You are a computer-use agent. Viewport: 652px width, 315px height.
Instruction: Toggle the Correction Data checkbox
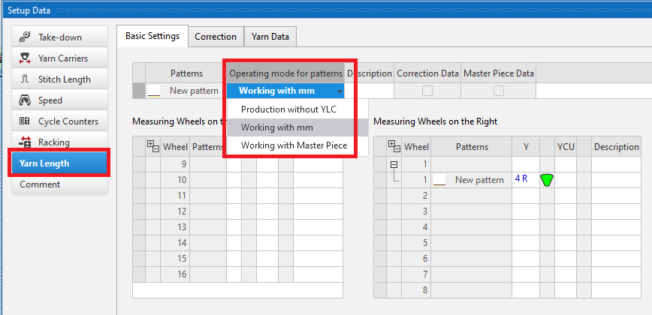coord(427,91)
